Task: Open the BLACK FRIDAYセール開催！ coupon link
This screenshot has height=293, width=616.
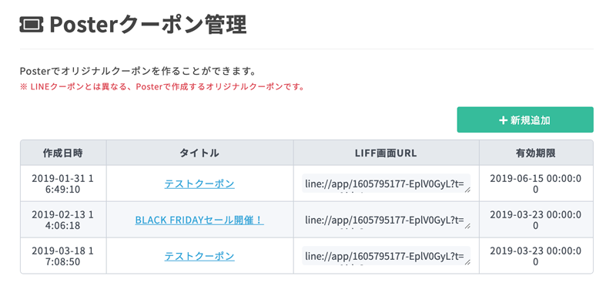Action: click(199, 220)
